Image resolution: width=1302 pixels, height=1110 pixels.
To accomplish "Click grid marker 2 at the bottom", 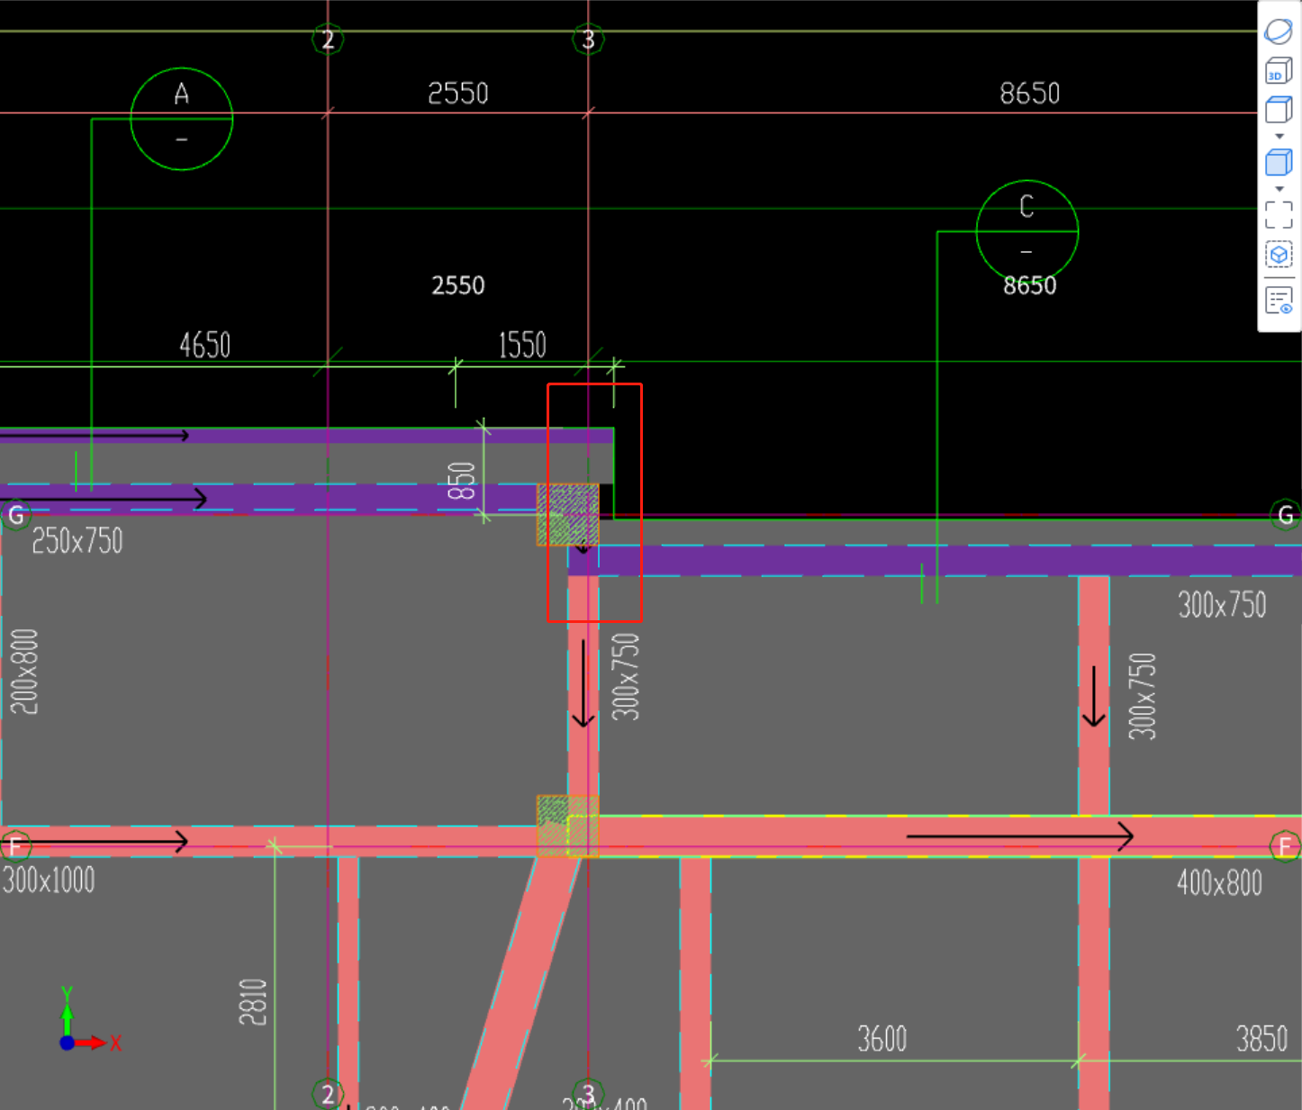I will 328,1094.
